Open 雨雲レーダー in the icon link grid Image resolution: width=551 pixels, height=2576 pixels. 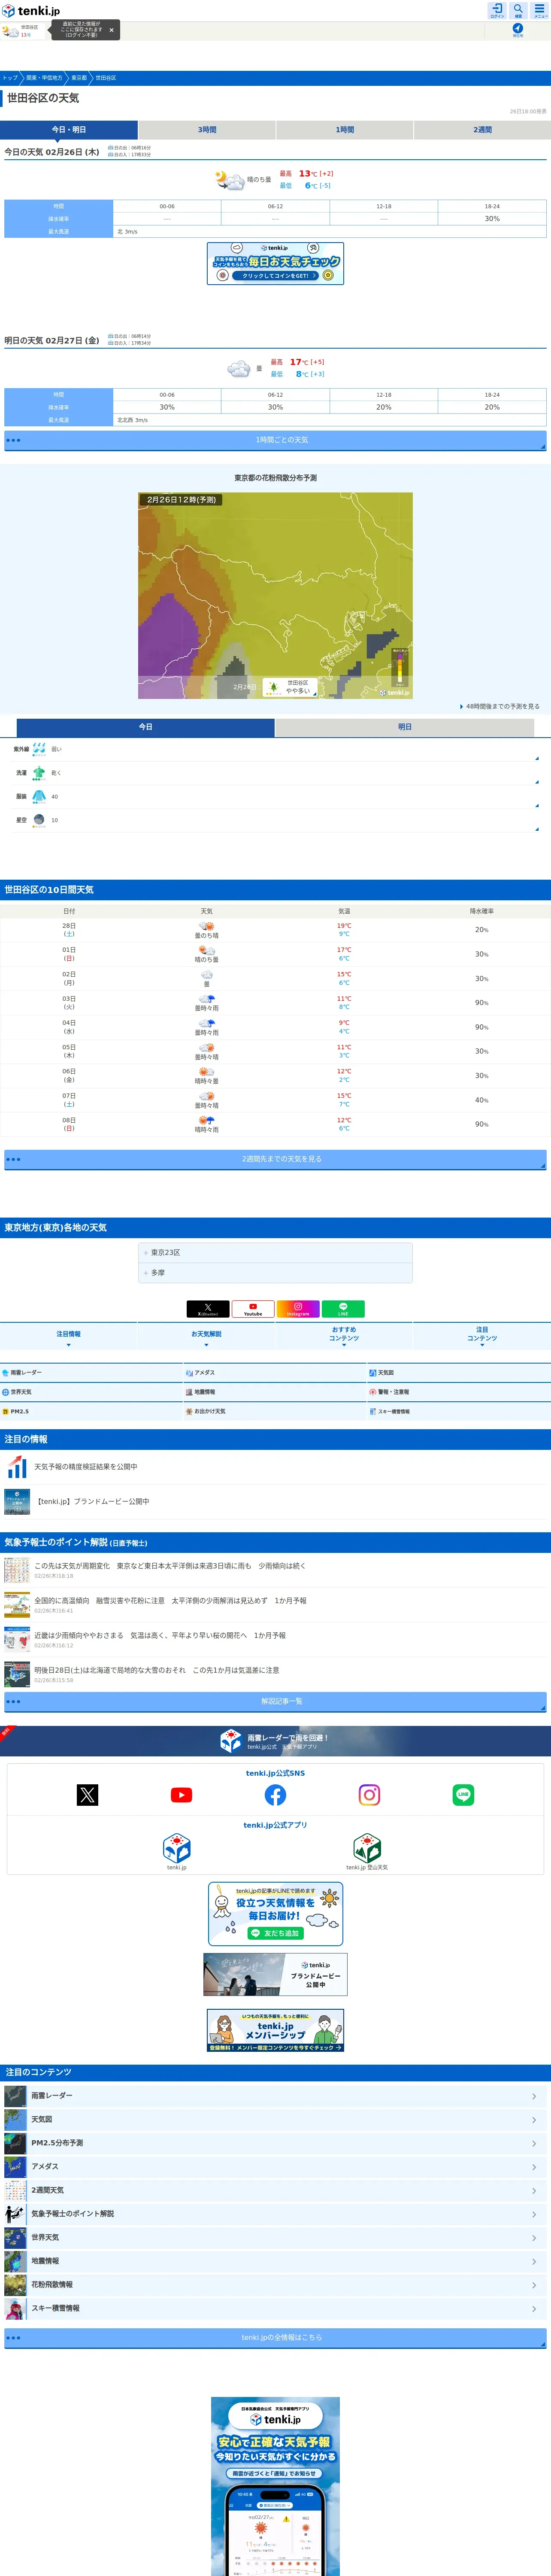[x=92, y=1372]
